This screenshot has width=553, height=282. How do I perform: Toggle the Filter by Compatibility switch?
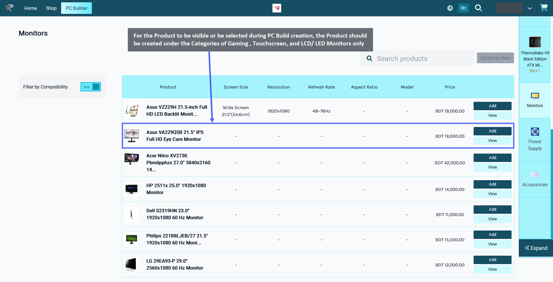pyautogui.click(x=91, y=87)
